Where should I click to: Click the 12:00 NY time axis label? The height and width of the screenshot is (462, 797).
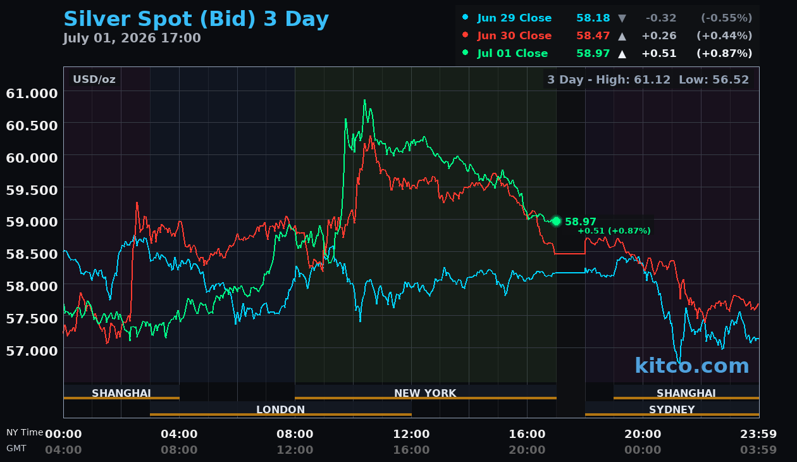(x=412, y=434)
